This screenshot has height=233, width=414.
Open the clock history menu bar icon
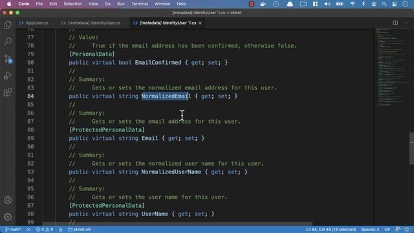pos(276,4)
